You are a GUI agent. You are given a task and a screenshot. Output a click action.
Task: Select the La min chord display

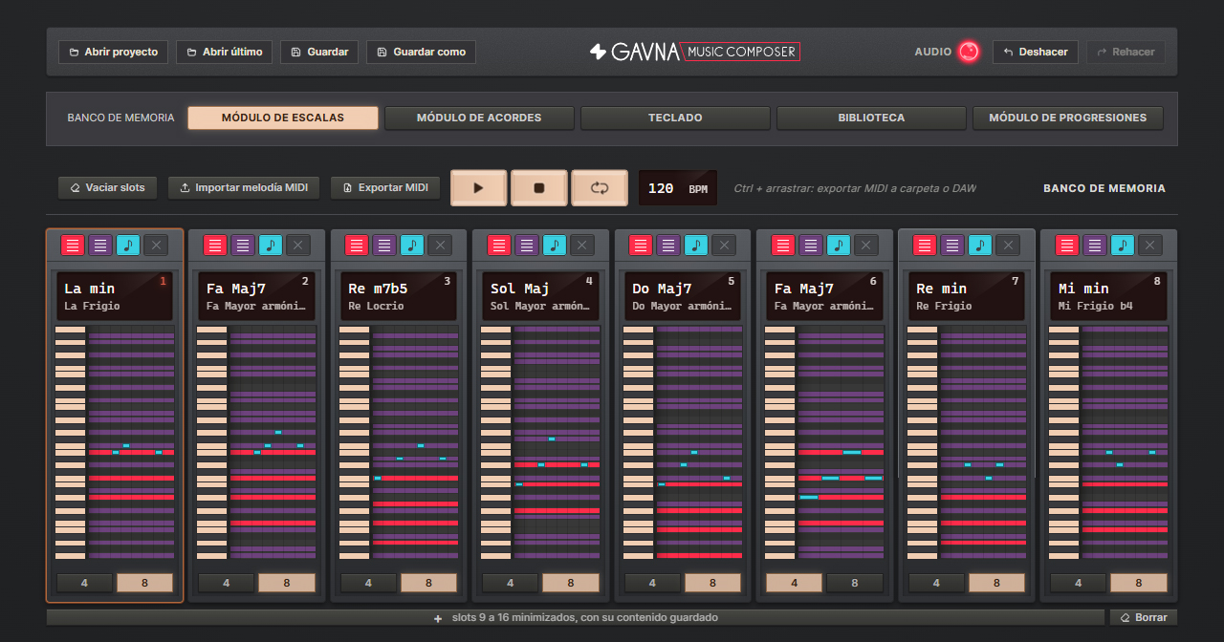pyautogui.click(x=115, y=296)
